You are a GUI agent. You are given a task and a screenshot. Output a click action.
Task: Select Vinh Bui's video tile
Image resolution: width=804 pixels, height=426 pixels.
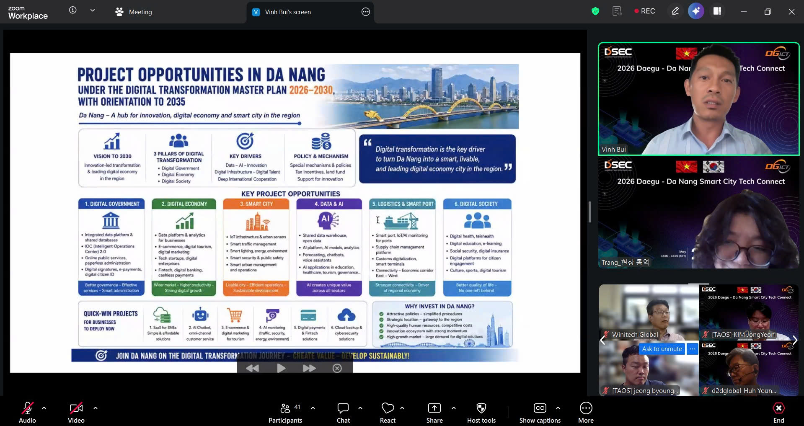click(x=698, y=99)
